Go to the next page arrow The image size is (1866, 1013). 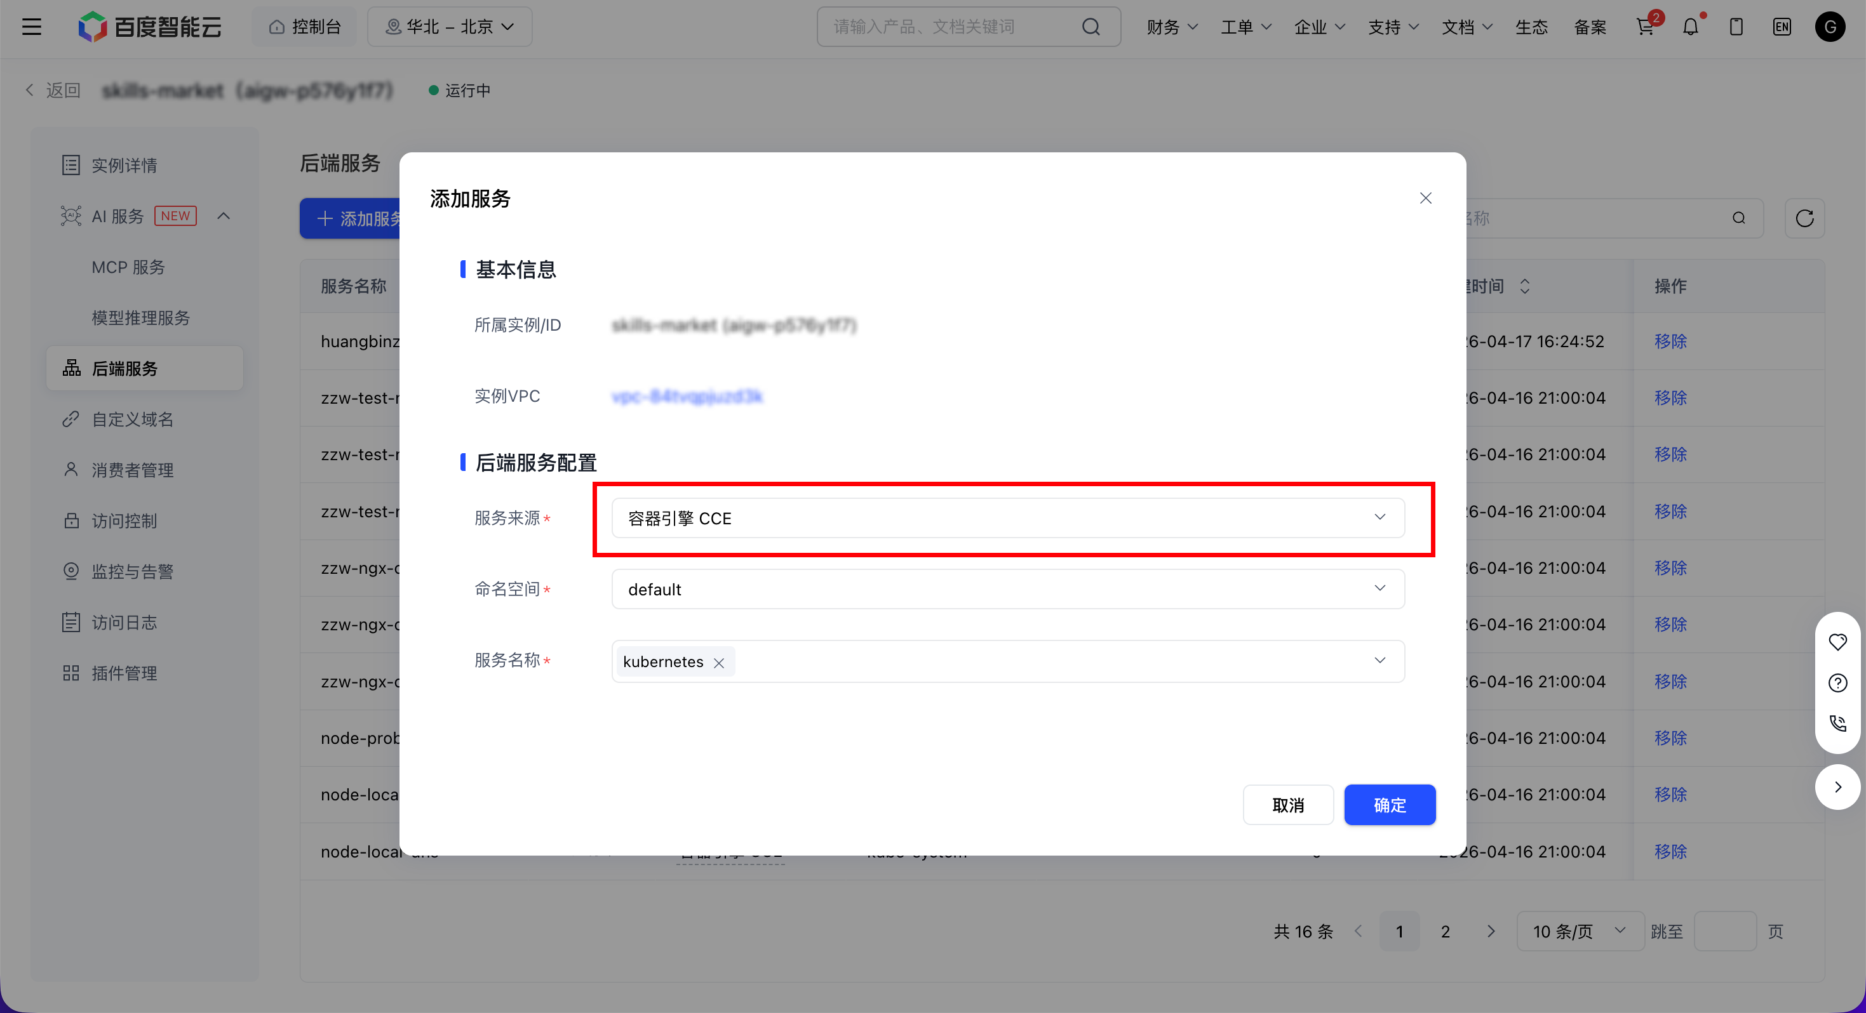tap(1491, 931)
